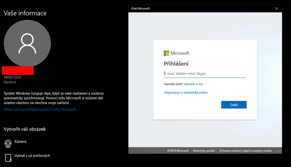Click the Vytvořit váš obrázek heading
The width and height of the screenshot is (291, 167).
pos(25,129)
